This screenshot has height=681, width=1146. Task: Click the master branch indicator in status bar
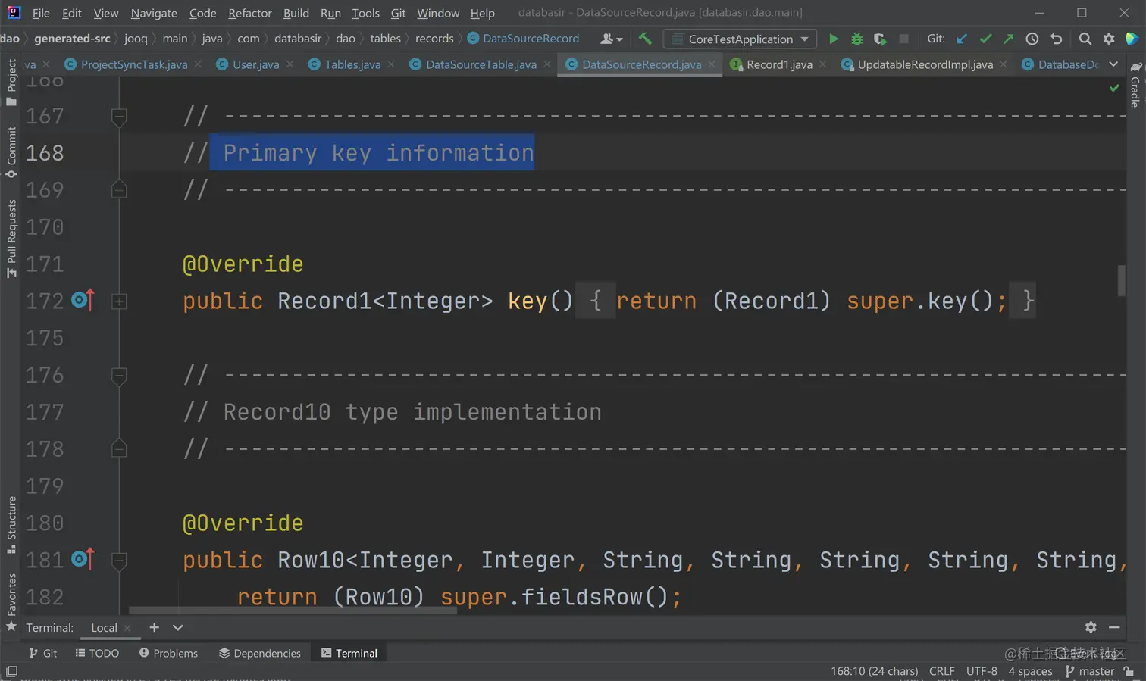(x=1090, y=671)
